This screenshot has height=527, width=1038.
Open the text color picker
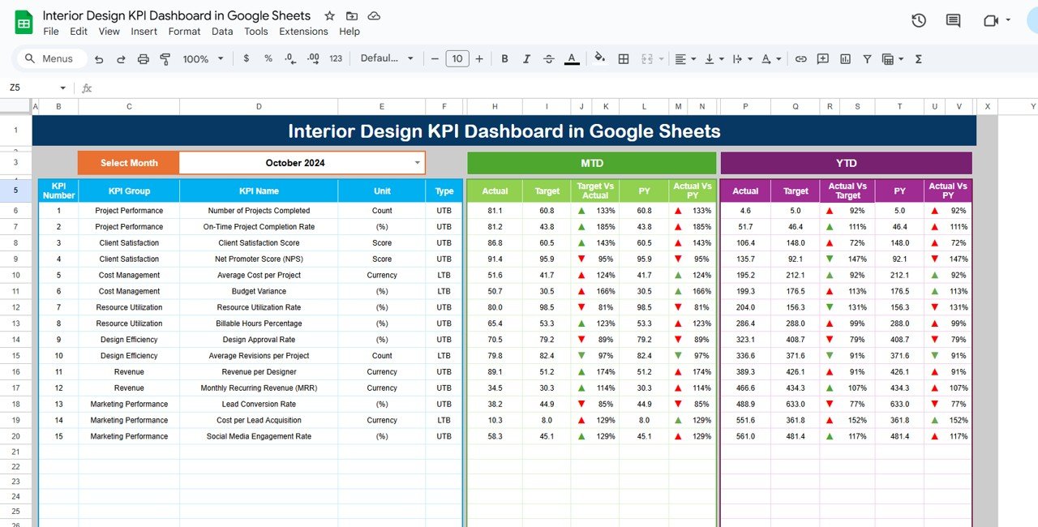click(572, 59)
